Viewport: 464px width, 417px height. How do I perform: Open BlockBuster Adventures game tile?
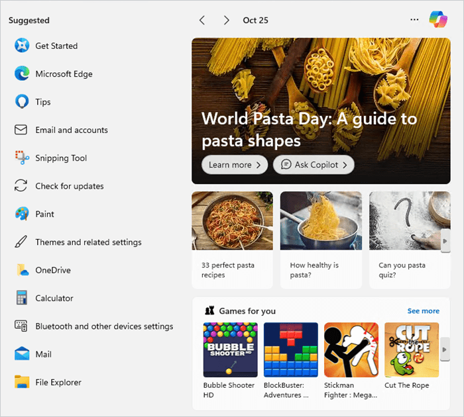pos(290,349)
